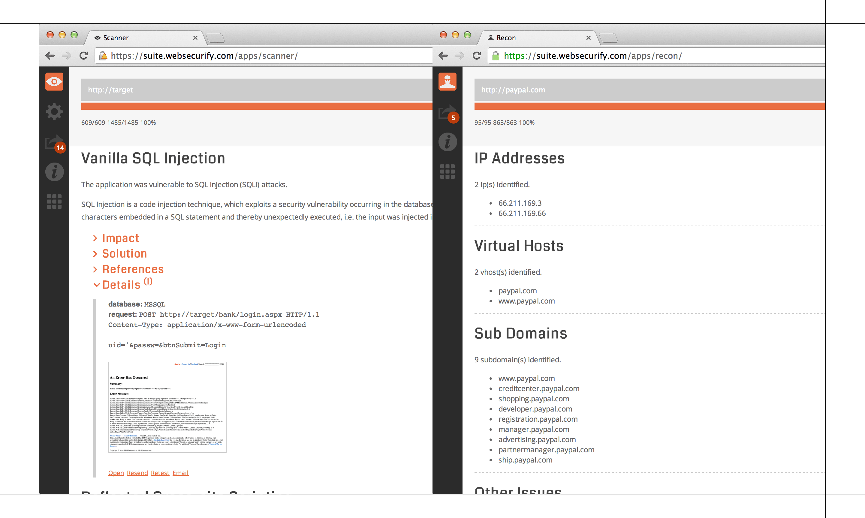Screen dimensions: 865x518
Task: Open settings gear in Scanner sidebar
Action: (54, 112)
